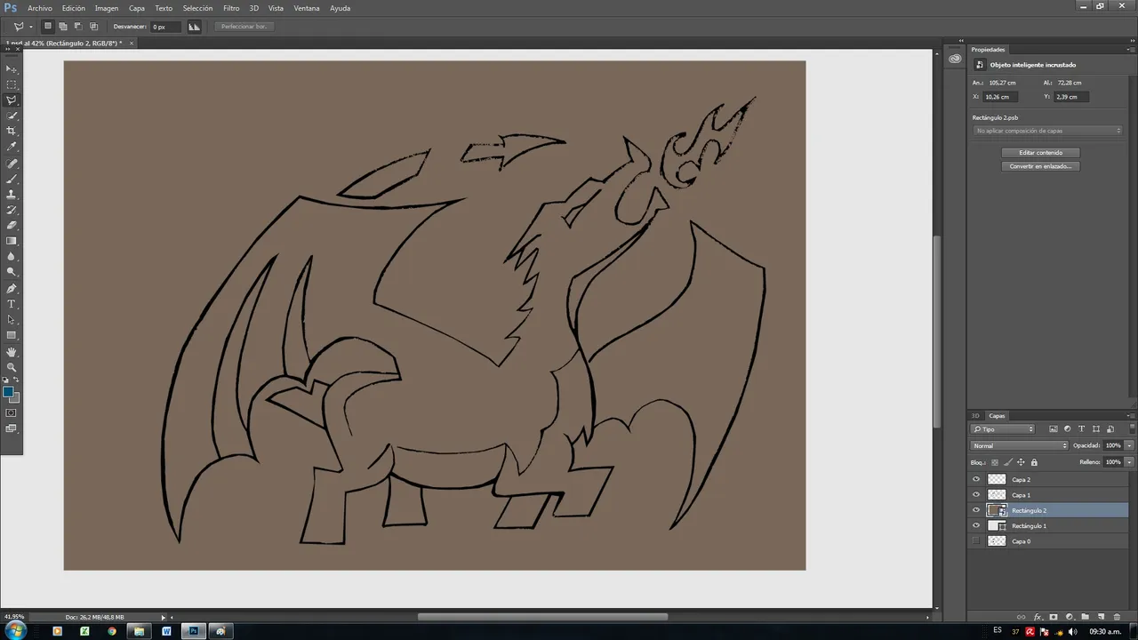Viewport: 1138px width, 640px height.
Task: Toggle Quick Mask mode
Action: [x=12, y=413]
